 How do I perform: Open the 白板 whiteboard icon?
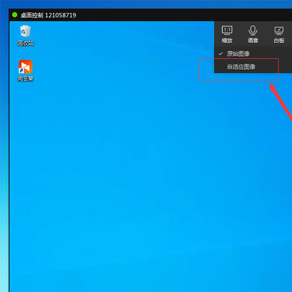point(279,31)
